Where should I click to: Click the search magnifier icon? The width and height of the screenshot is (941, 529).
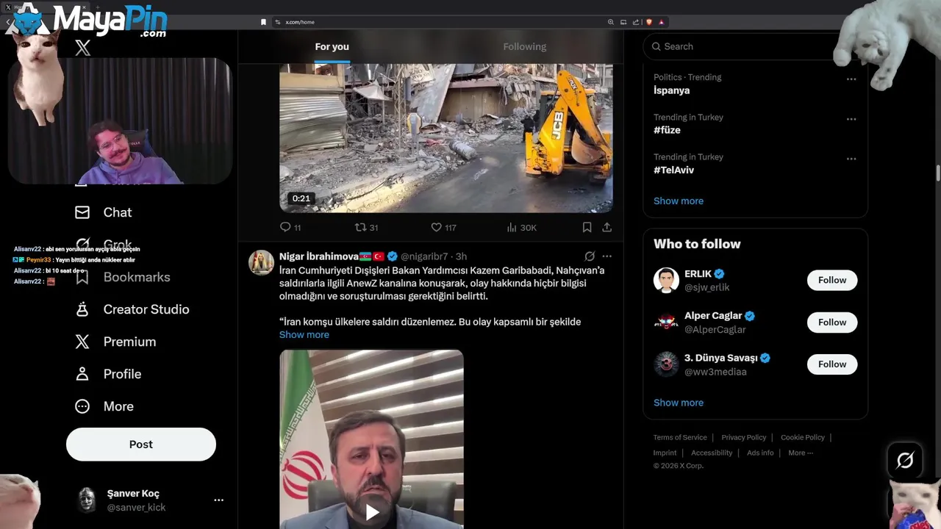click(656, 46)
